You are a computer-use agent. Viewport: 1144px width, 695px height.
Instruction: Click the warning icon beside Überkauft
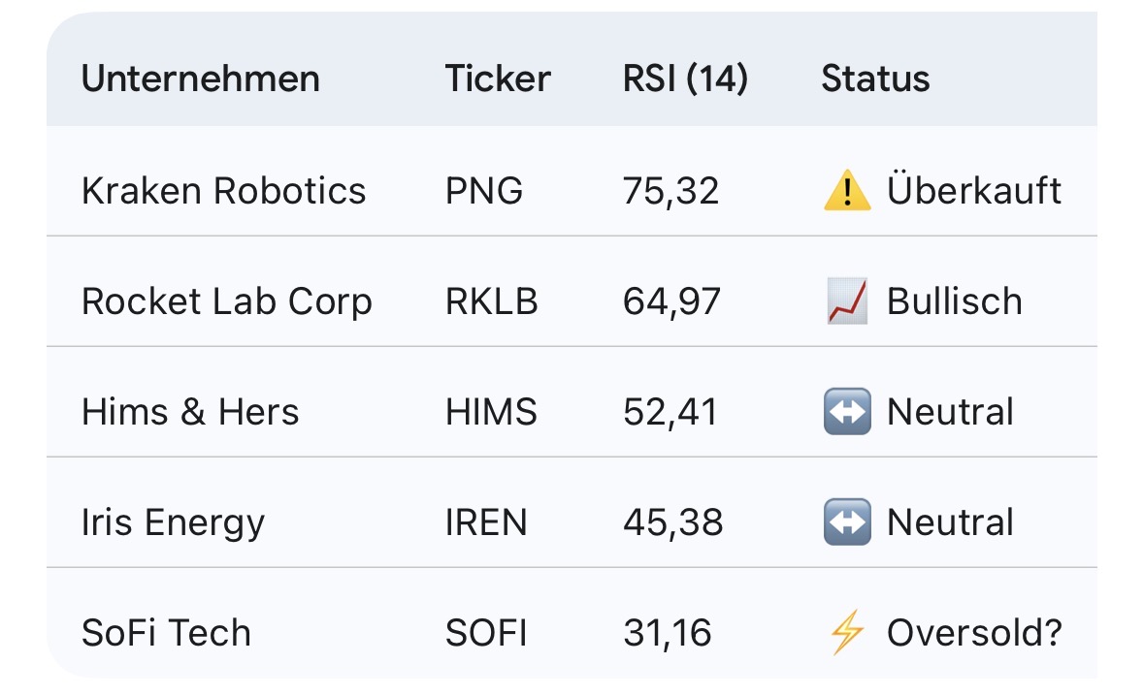846,191
